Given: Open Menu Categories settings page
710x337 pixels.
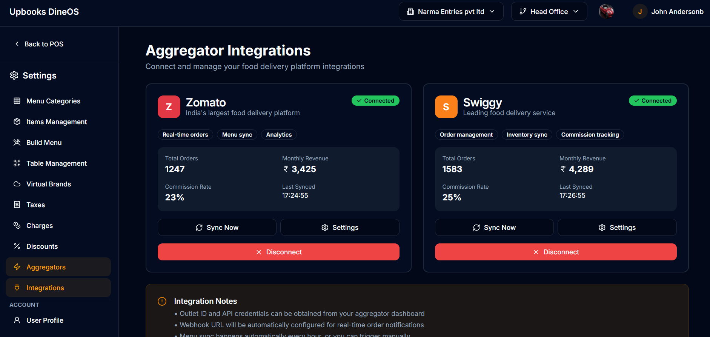Looking at the screenshot, I should coord(58,101).
